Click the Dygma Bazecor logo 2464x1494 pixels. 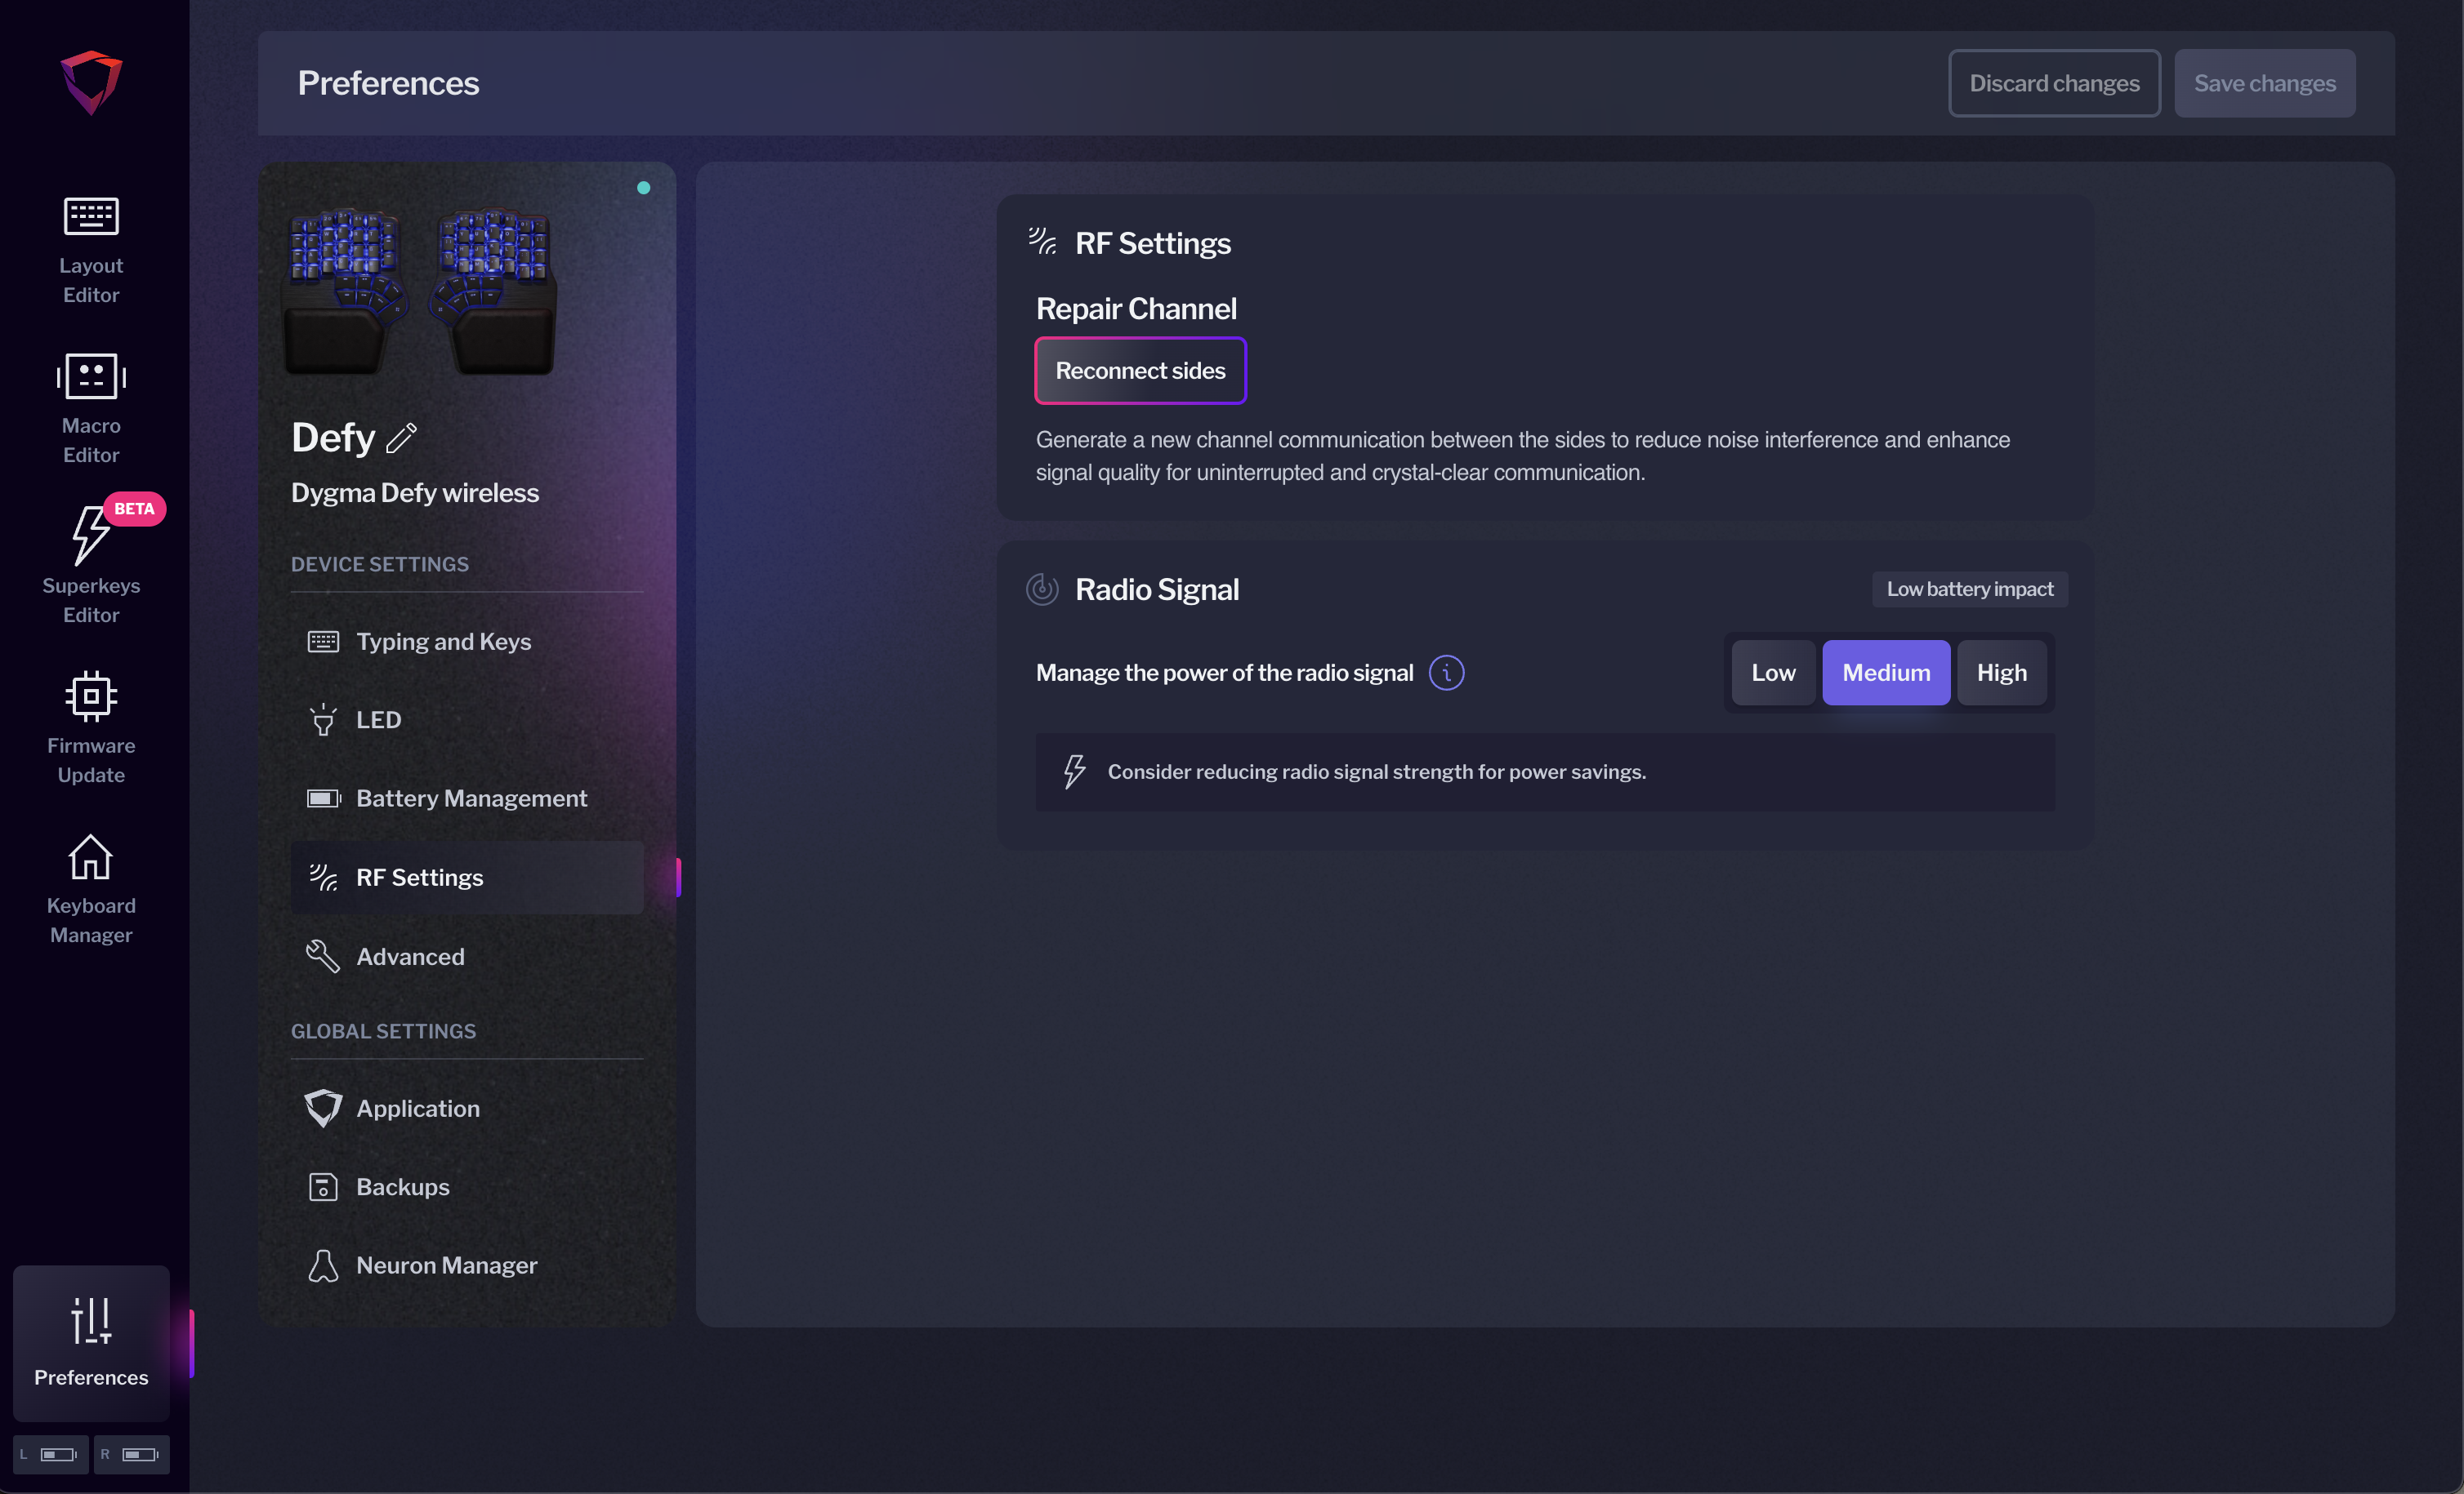pos(91,83)
